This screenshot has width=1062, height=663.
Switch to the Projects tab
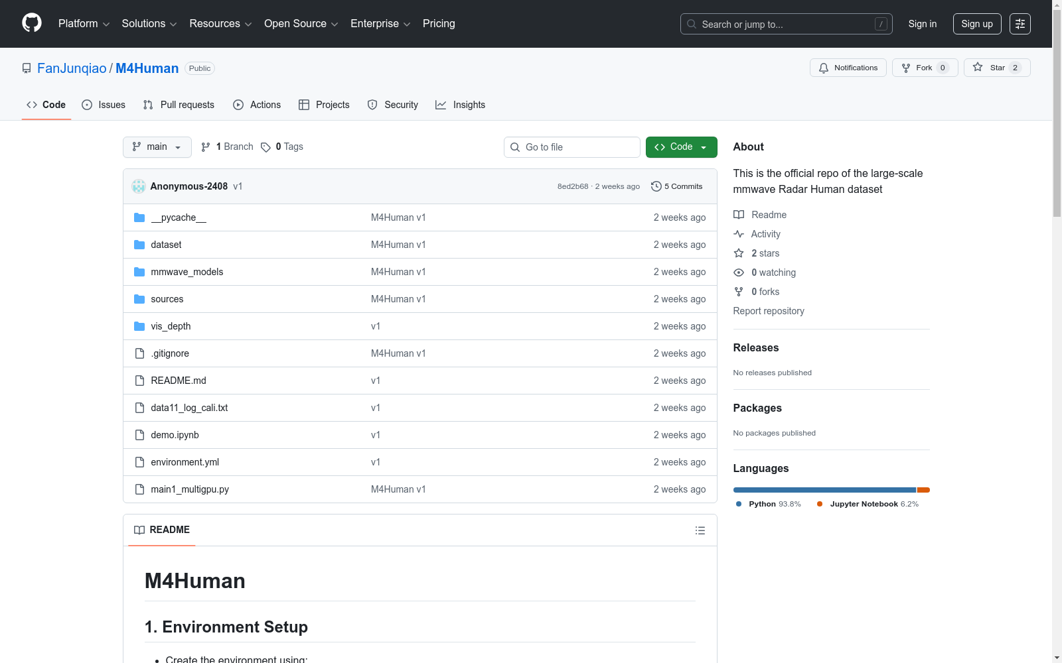324,105
